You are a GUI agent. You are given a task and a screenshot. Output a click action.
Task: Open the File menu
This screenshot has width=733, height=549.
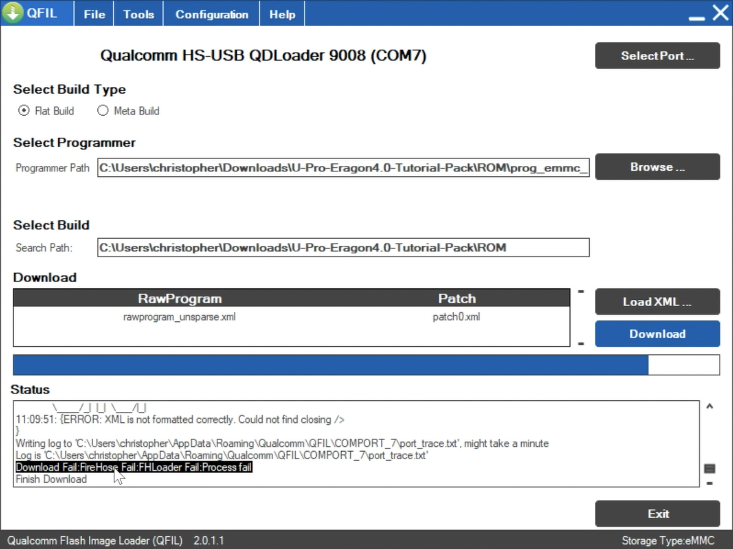[94, 14]
